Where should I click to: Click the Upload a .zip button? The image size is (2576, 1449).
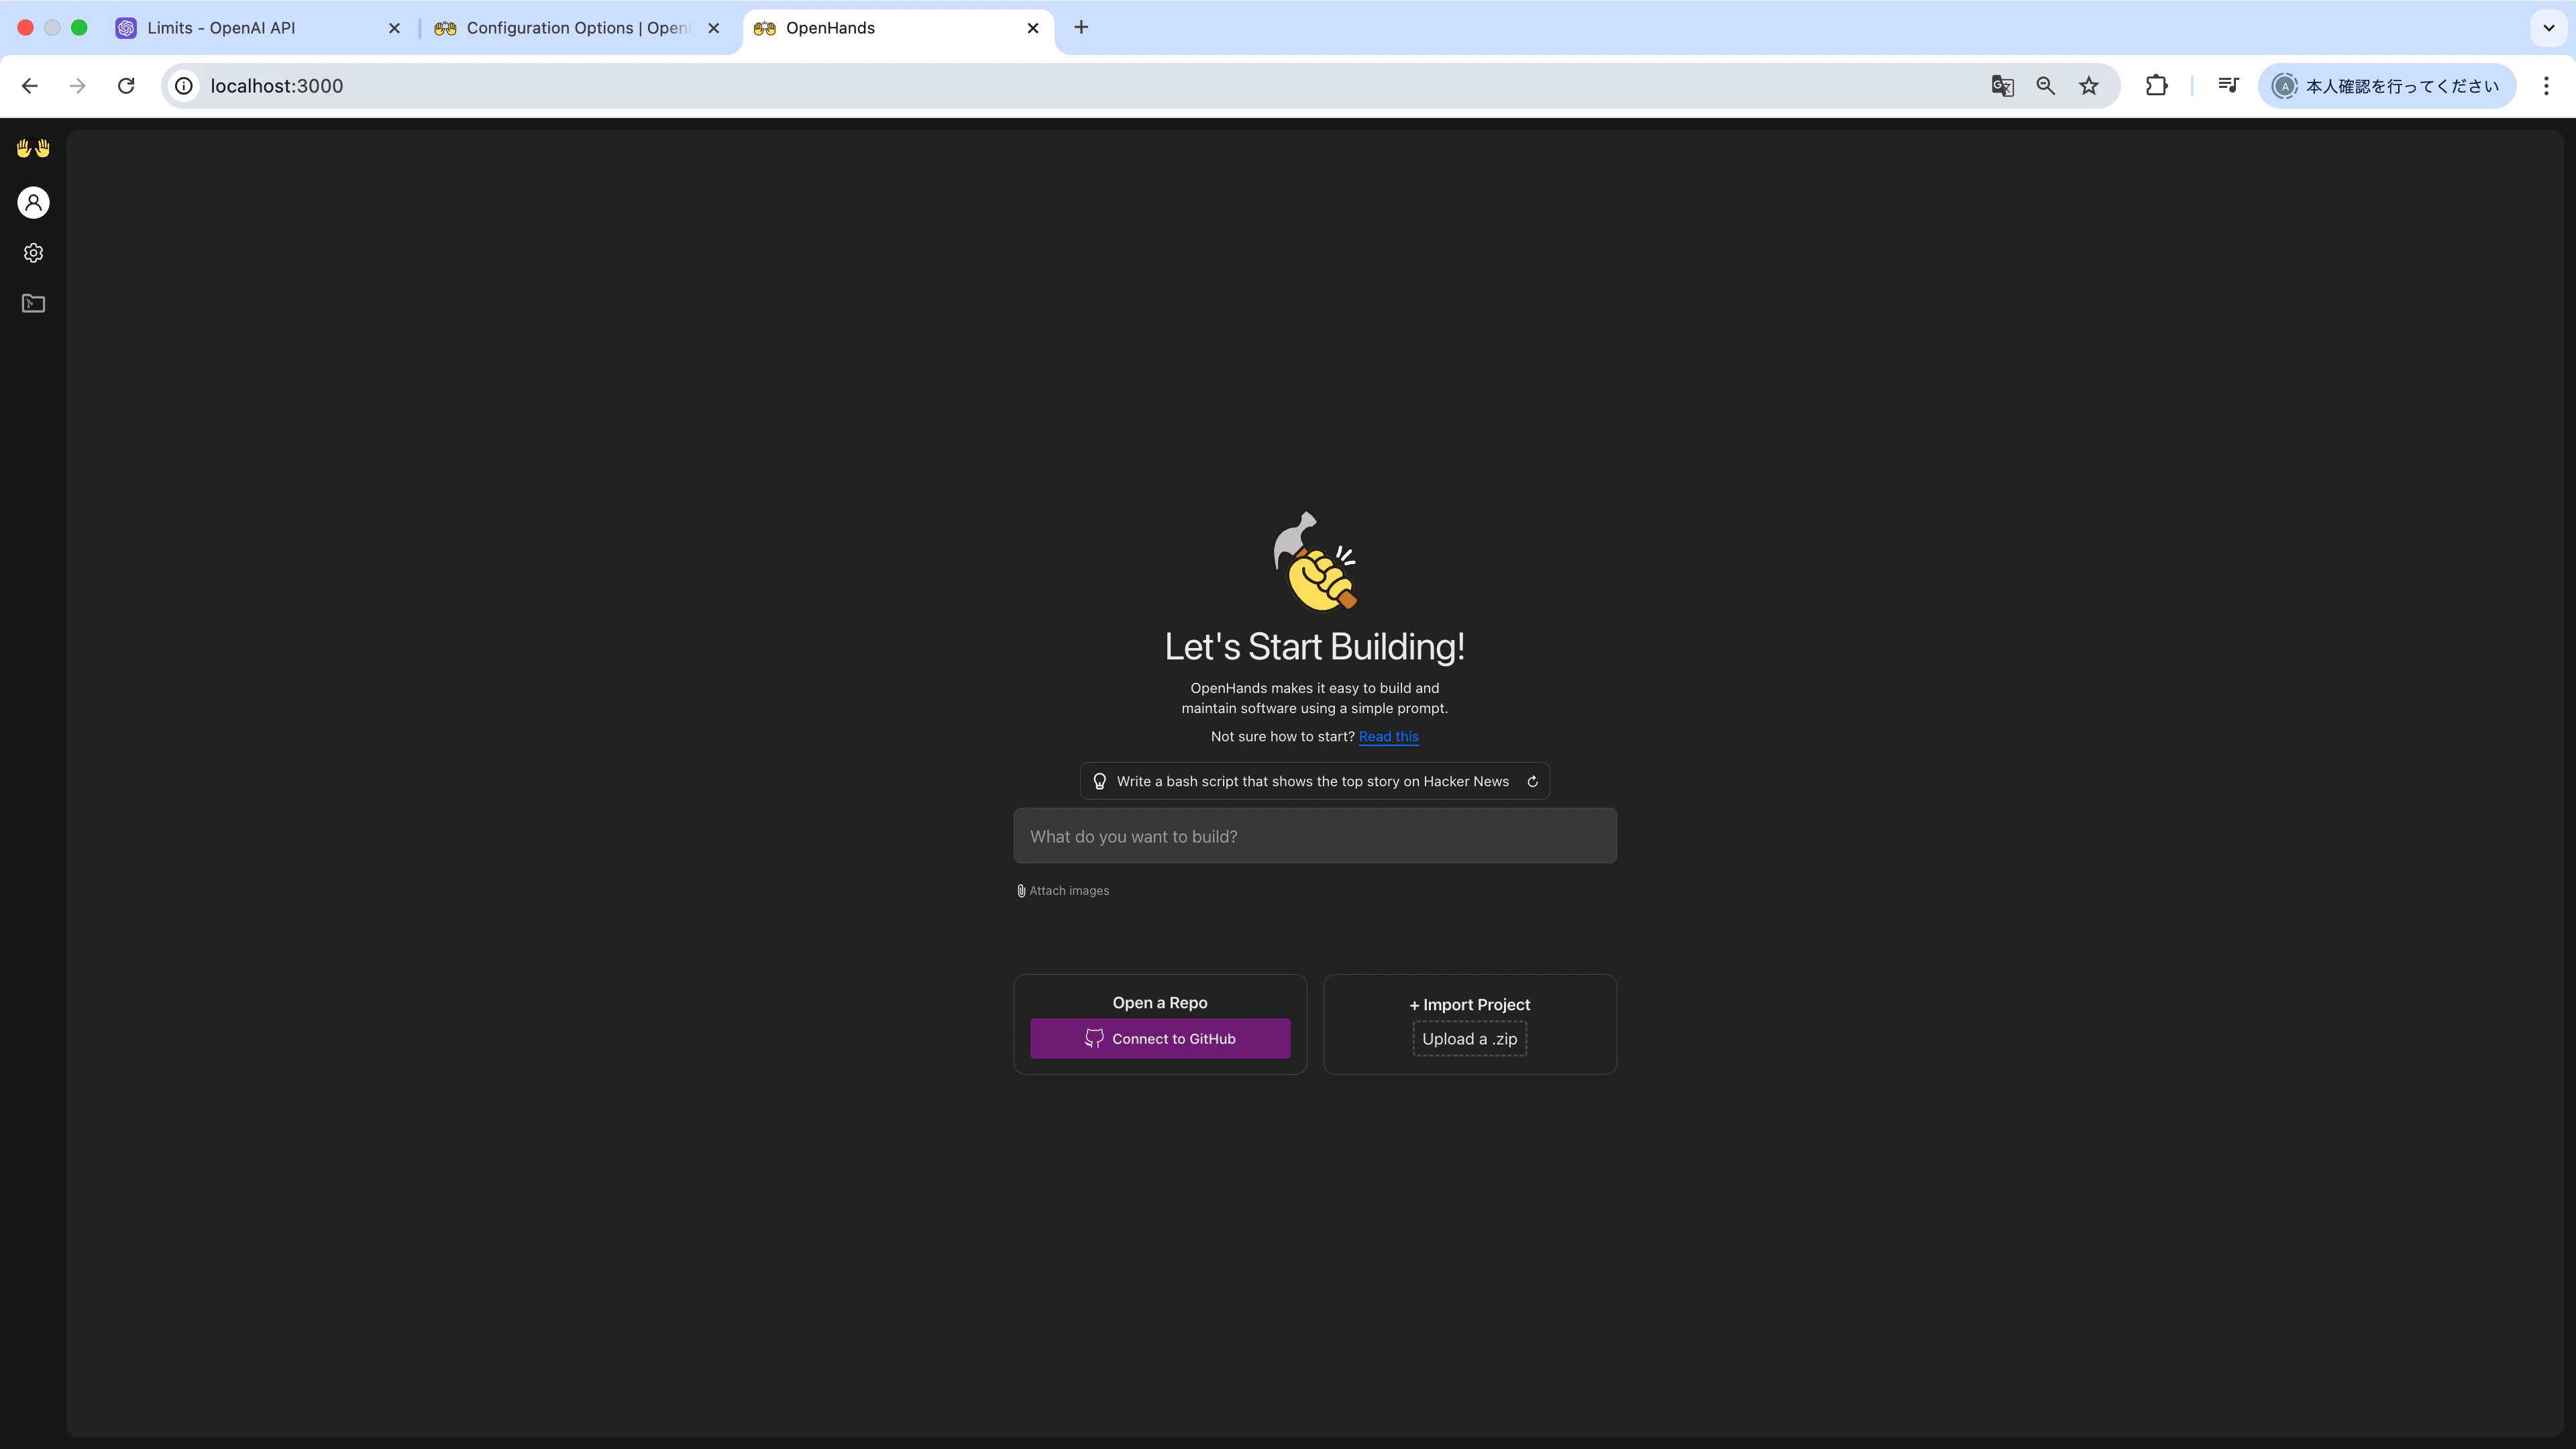pyautogui.click(x=1470, y=1039)
